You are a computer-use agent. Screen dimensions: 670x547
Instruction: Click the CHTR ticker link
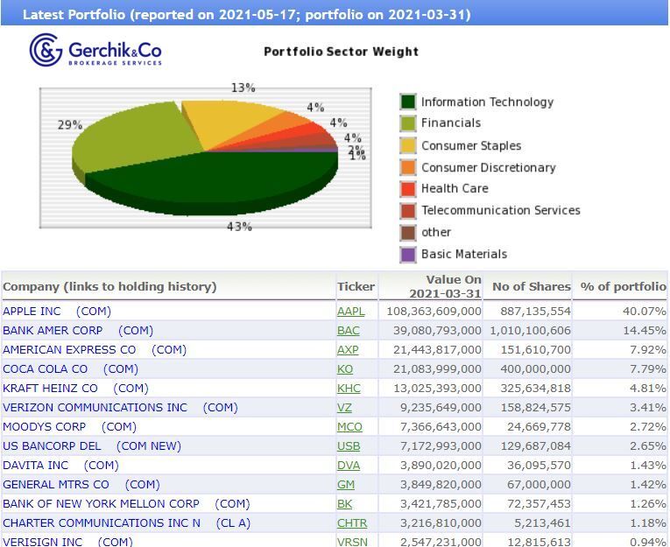[352, 523]
